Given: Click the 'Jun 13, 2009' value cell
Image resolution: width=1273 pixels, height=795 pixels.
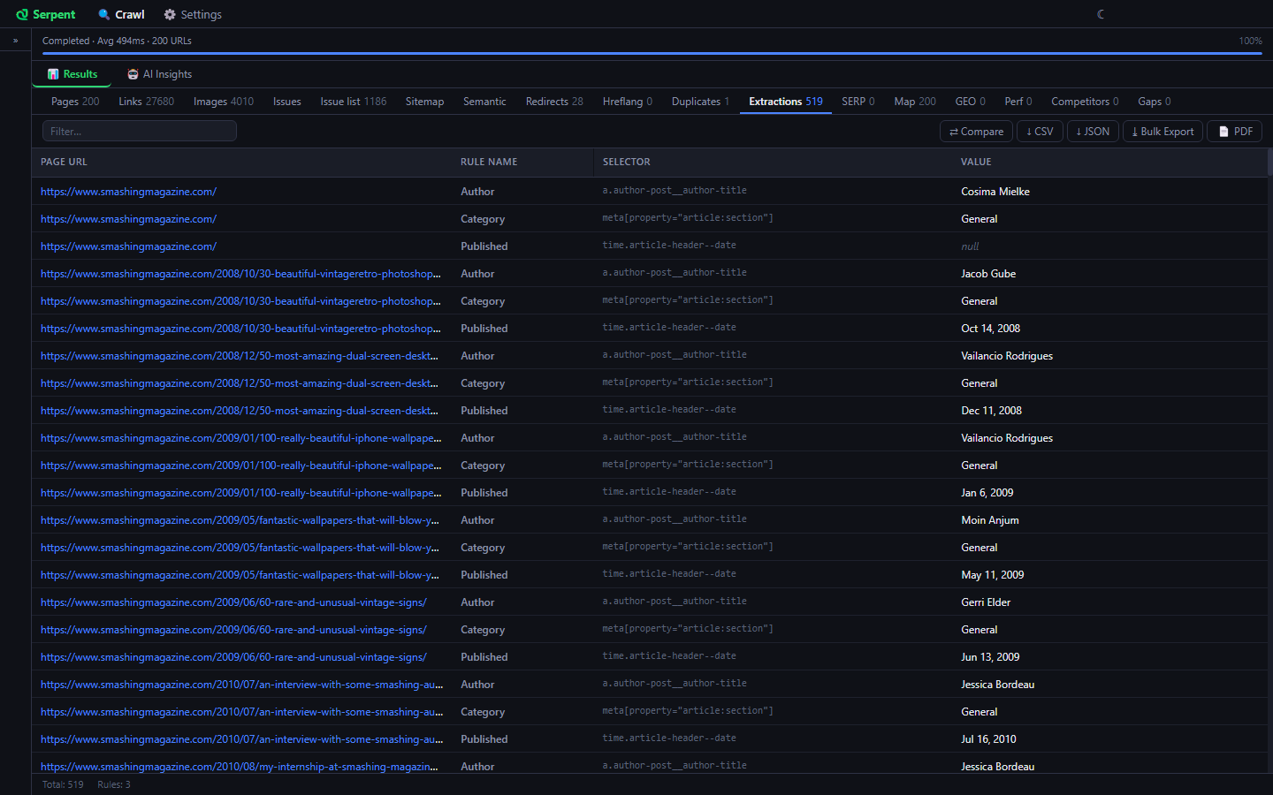Looking at the screenshot, I should (990, 657).
